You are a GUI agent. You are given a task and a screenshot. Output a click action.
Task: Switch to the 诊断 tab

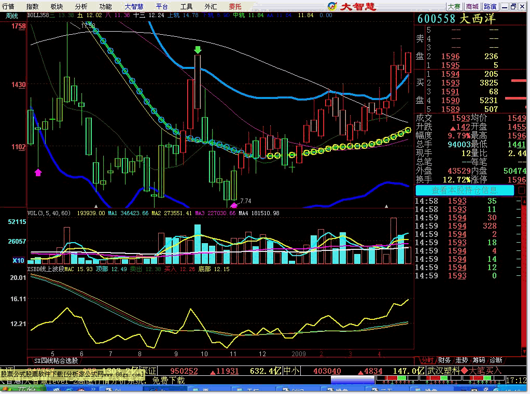click(x=496, y=360)
